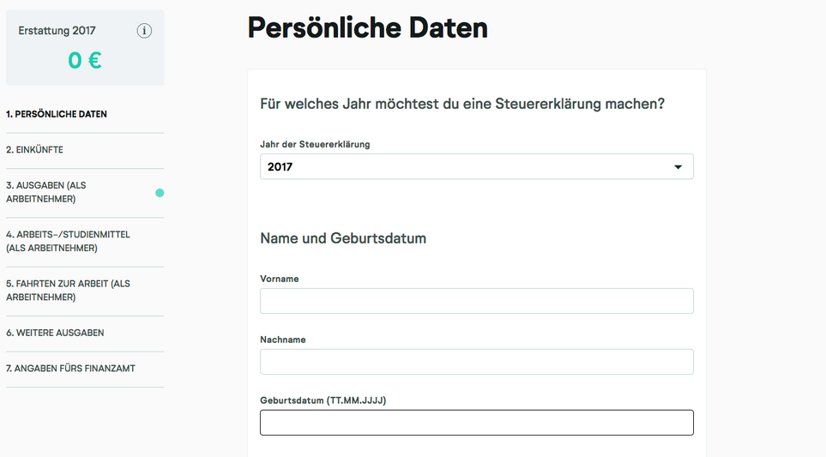Click into the Nachname text field
The width and height of the screenshot is (826, 457).
(477, 362)
